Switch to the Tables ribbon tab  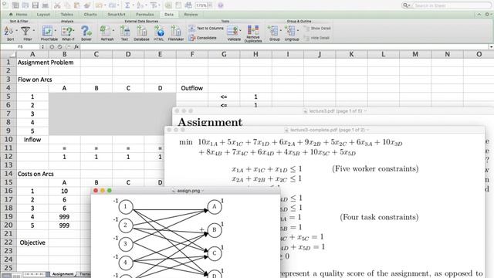tap(67, 15)
